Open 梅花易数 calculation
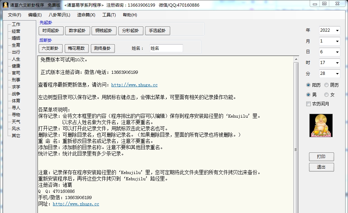This screenshot has height=213, width=348. coord(77,48)
